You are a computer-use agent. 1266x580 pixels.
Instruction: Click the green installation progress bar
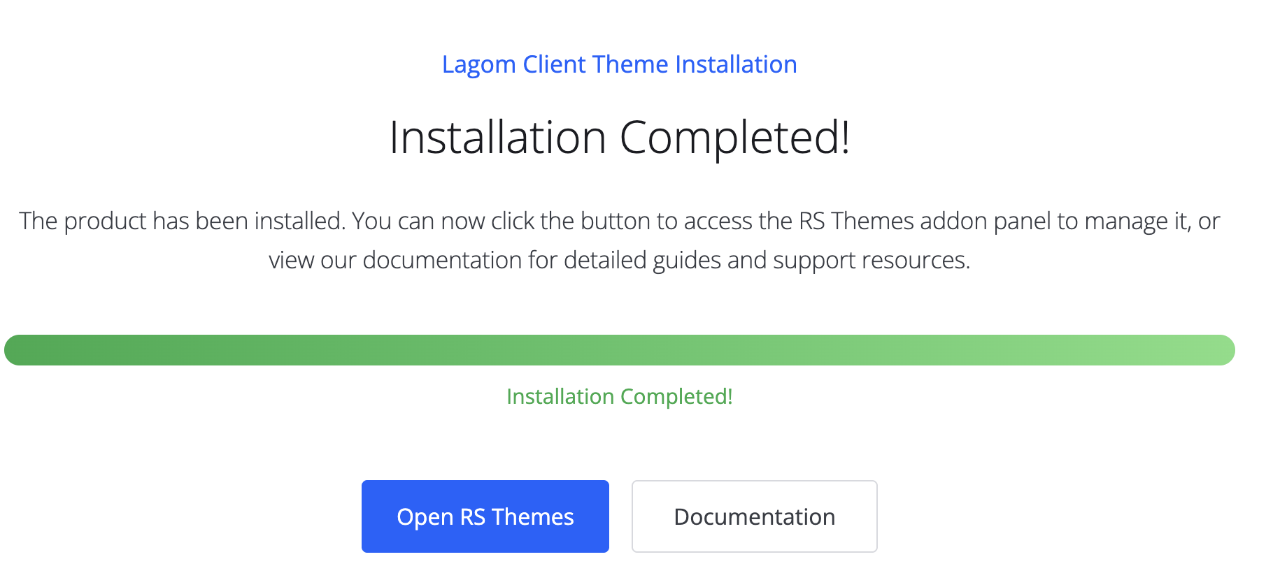620,350
